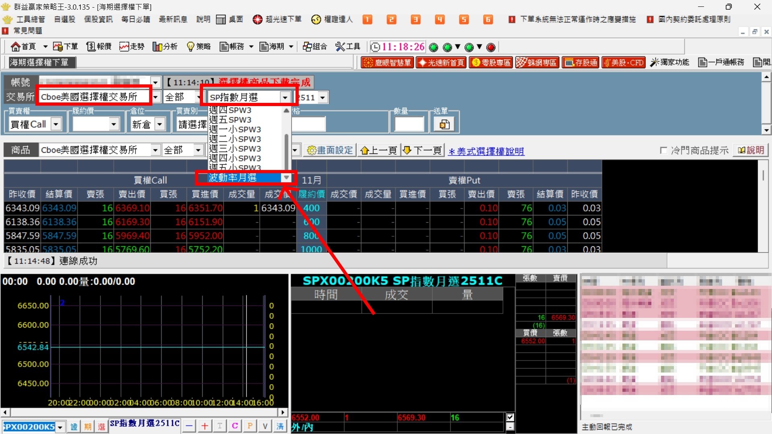772x434 pixels.
Task: Open the 畫面設定 screen settings gear
Action: pyautogui.click(x=330, y=150)
